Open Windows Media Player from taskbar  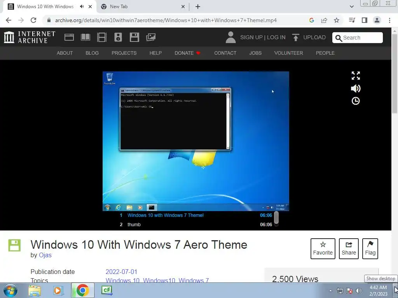[58, 291]
